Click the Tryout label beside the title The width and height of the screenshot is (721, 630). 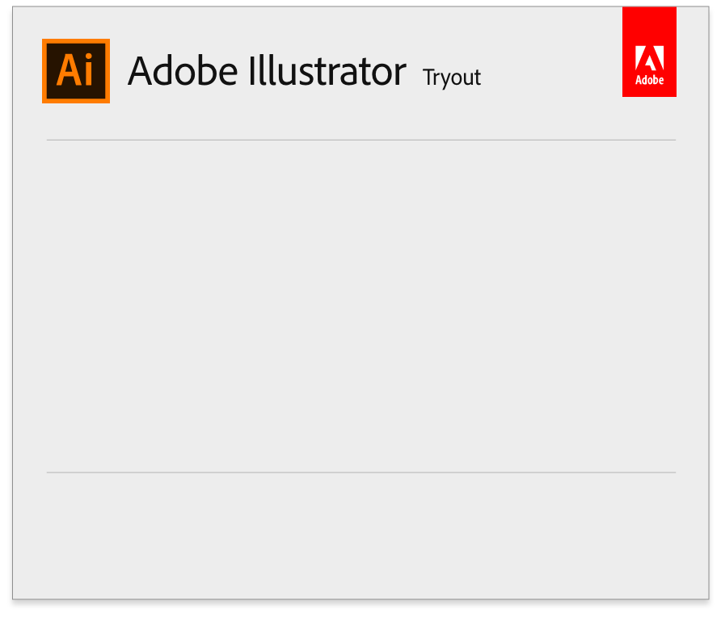(x=452, y=78)
